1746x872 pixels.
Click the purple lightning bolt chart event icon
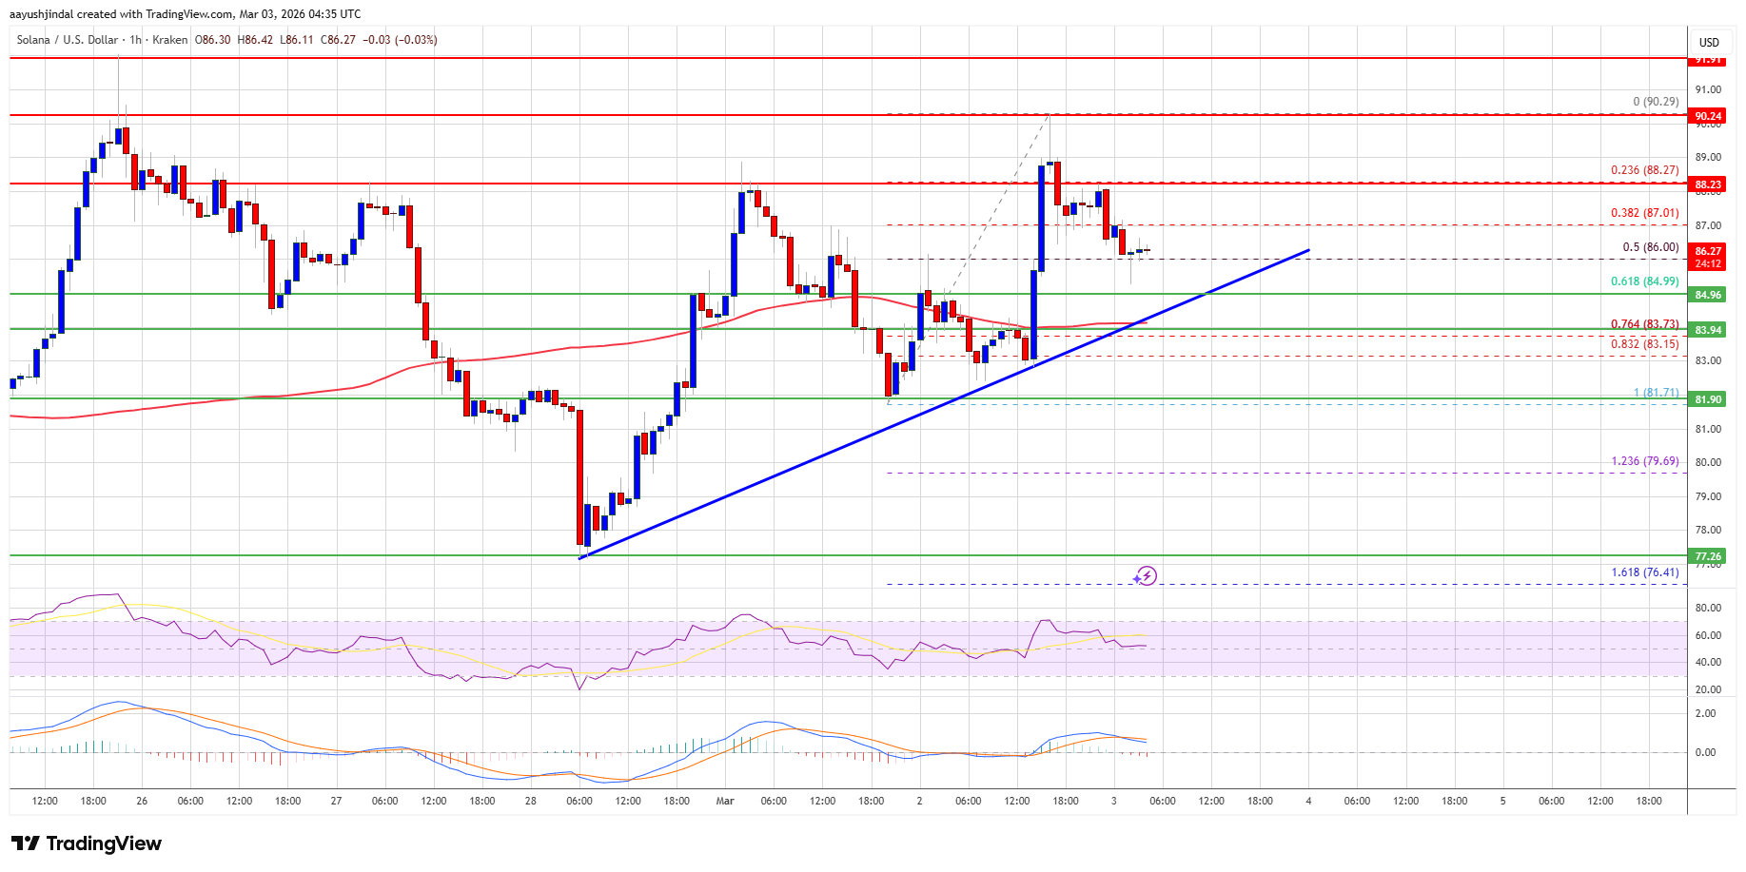(1148, 575)
